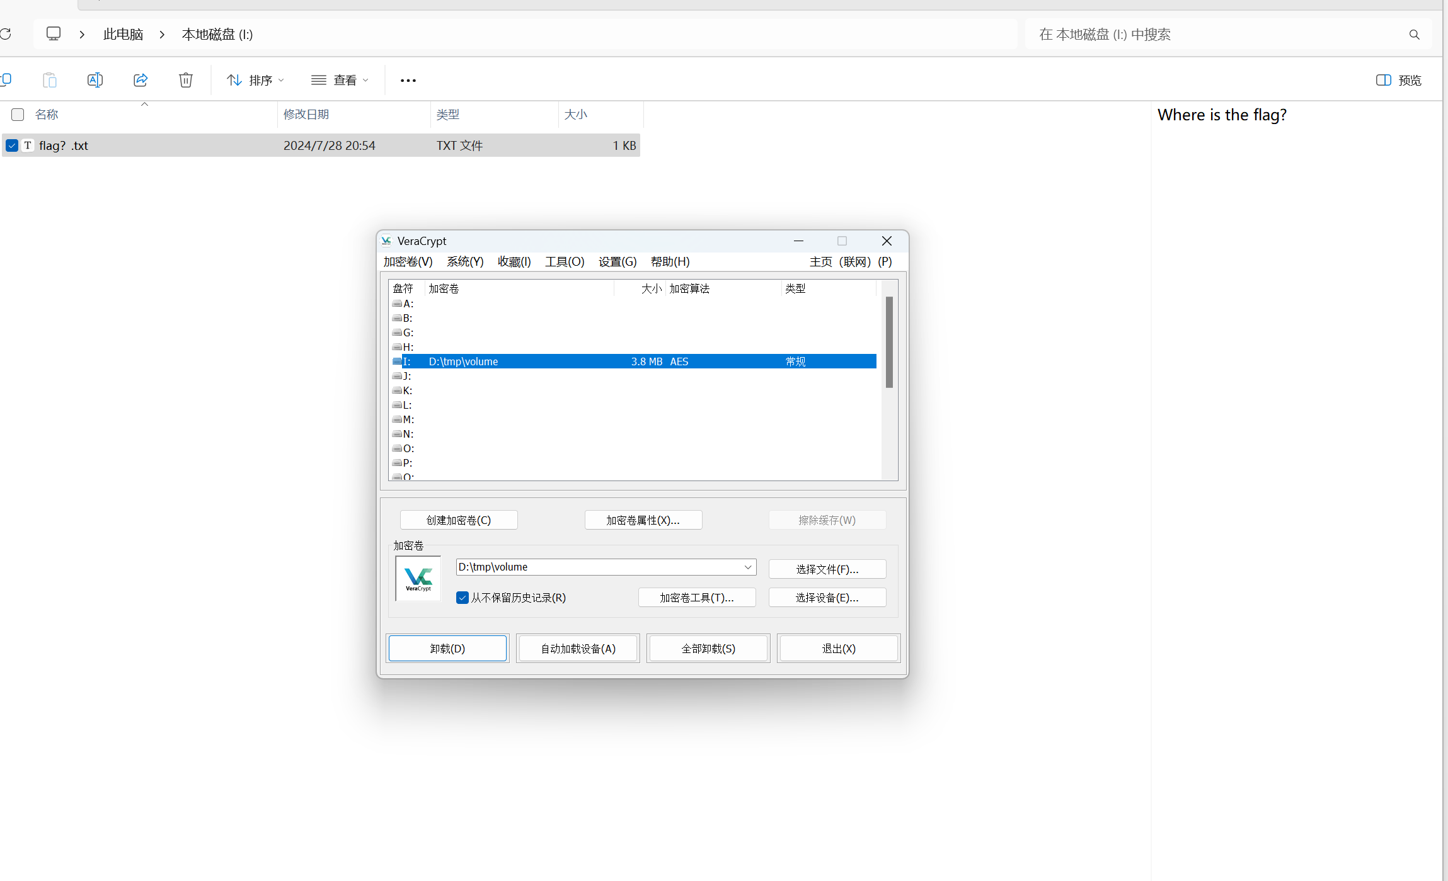Click chevron before 此电脑 in breadcrumb
The image size is (1448, 881).
click(82, 35)
